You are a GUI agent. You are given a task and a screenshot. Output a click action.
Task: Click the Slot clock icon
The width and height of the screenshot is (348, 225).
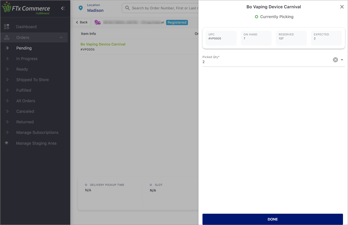[x=151, y=185]
